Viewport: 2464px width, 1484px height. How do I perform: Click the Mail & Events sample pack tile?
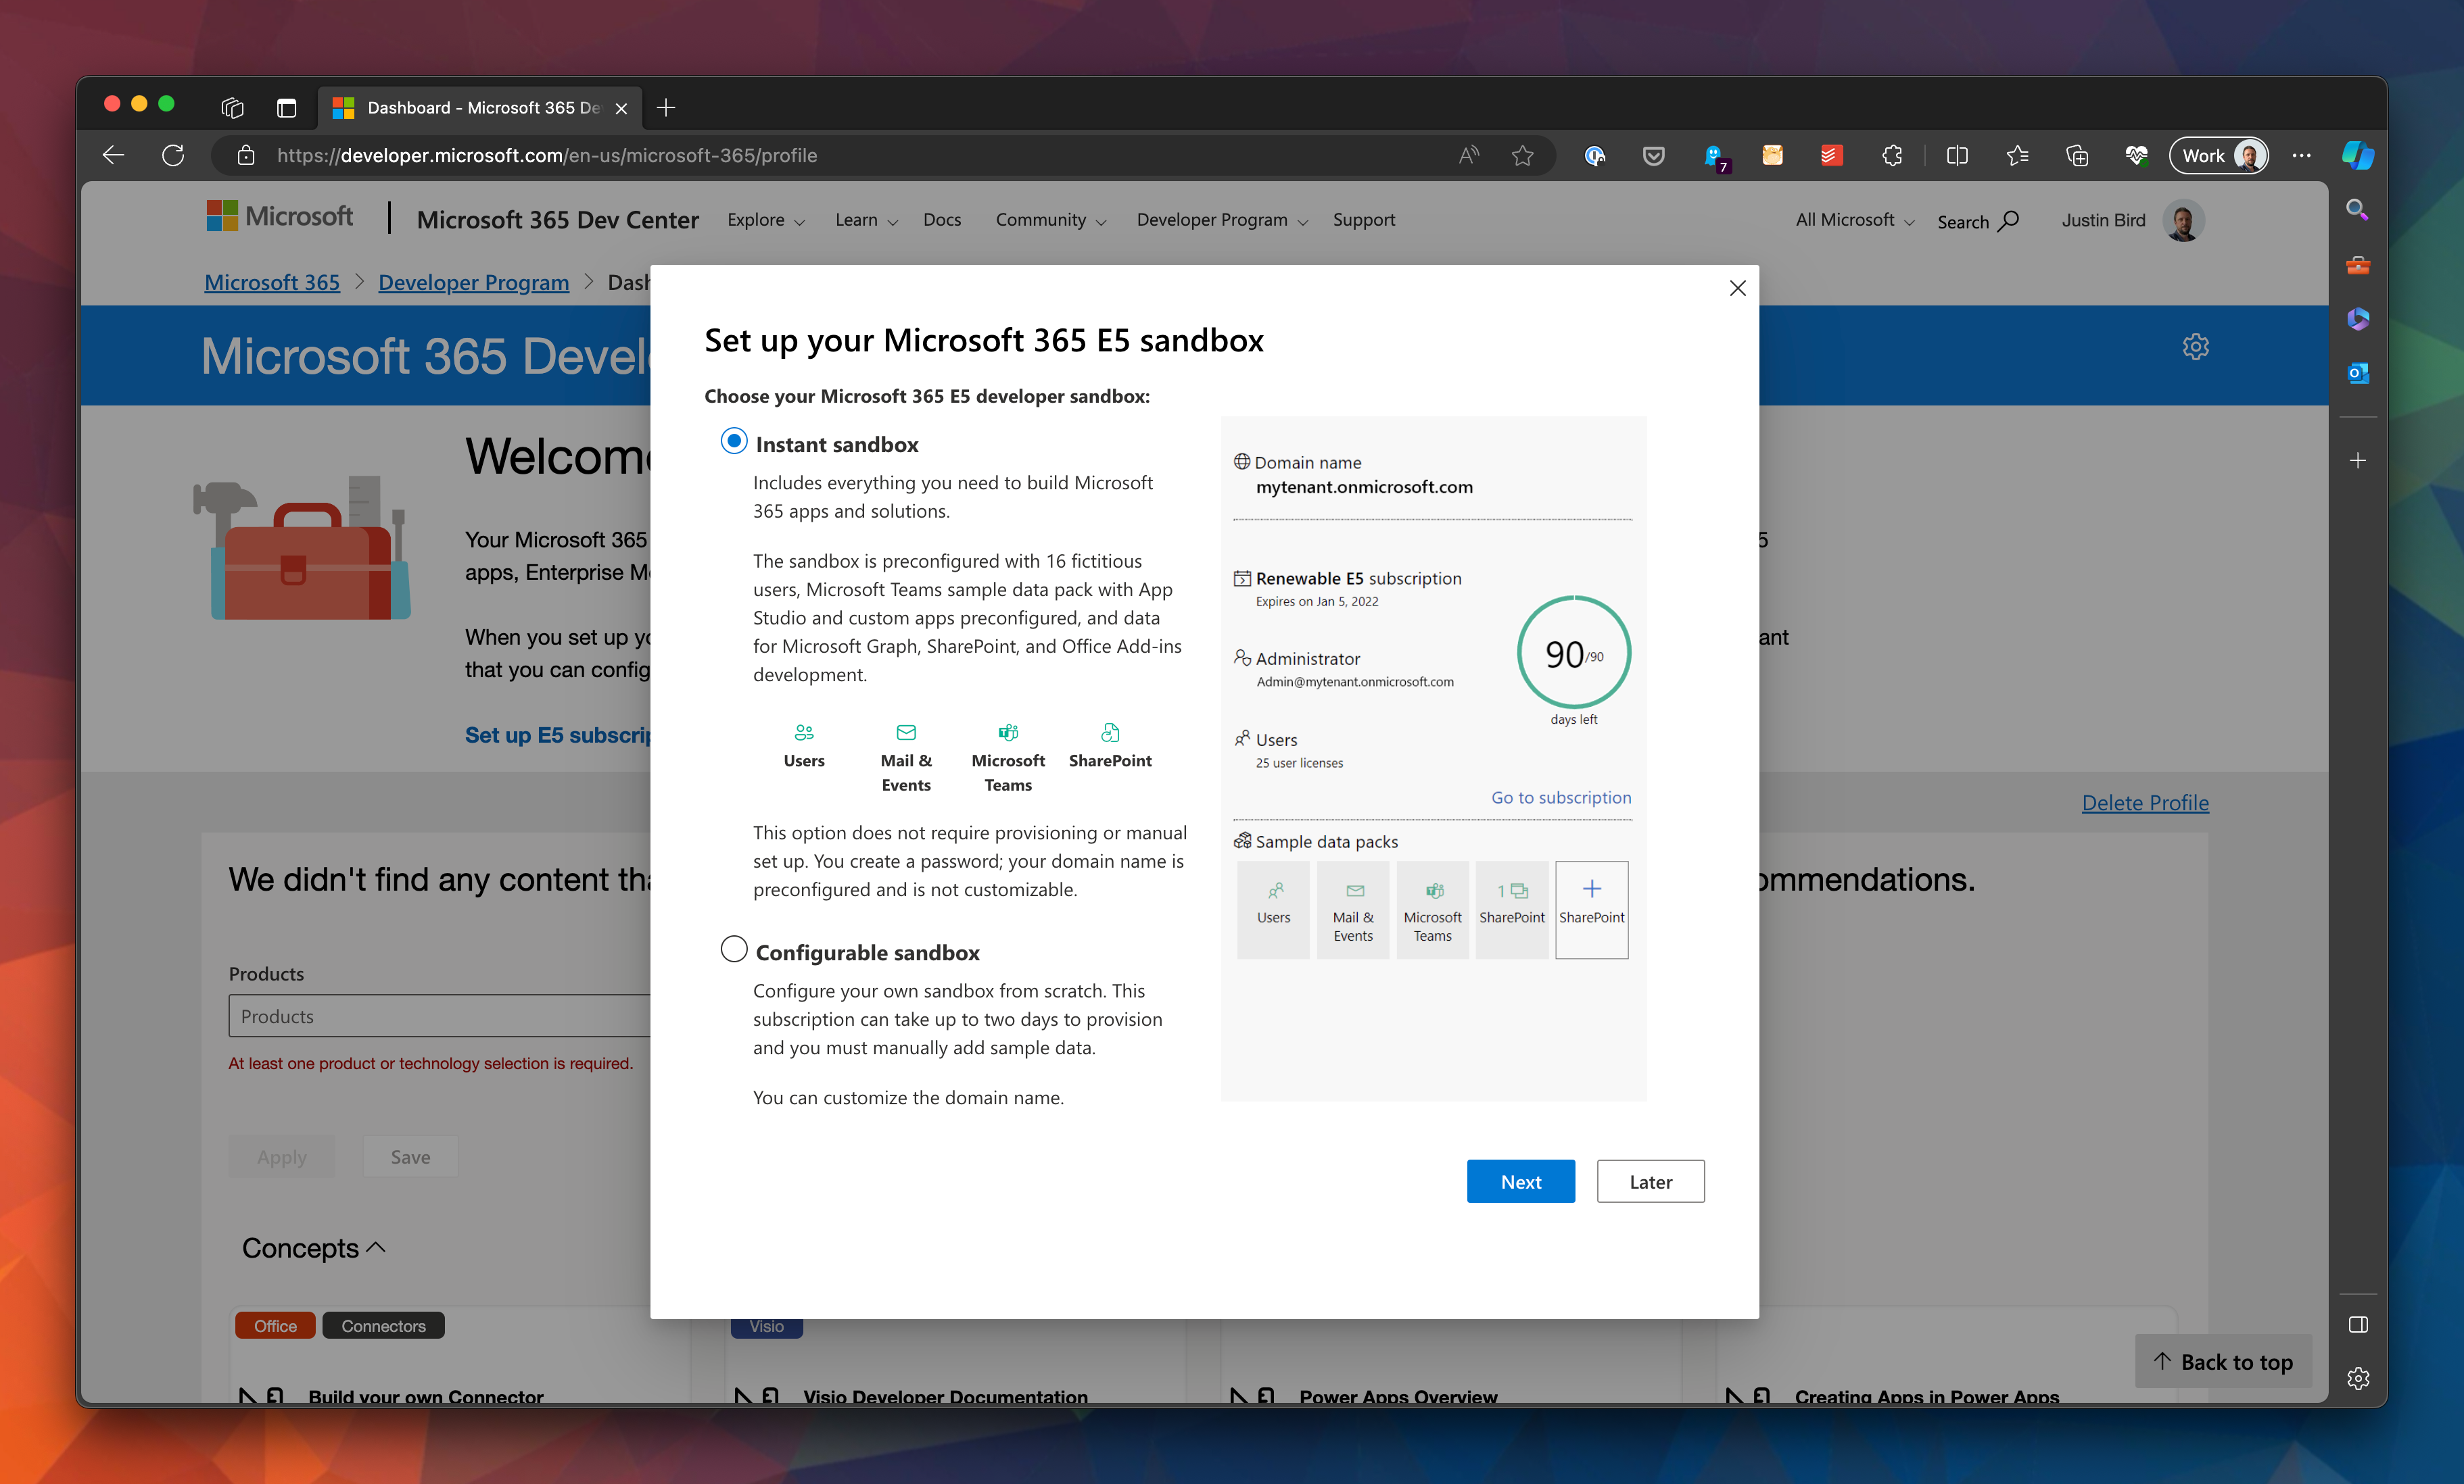tap(1353, 910)
